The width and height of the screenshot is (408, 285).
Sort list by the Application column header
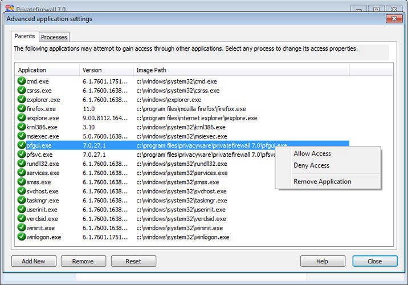tap(47, 70)
